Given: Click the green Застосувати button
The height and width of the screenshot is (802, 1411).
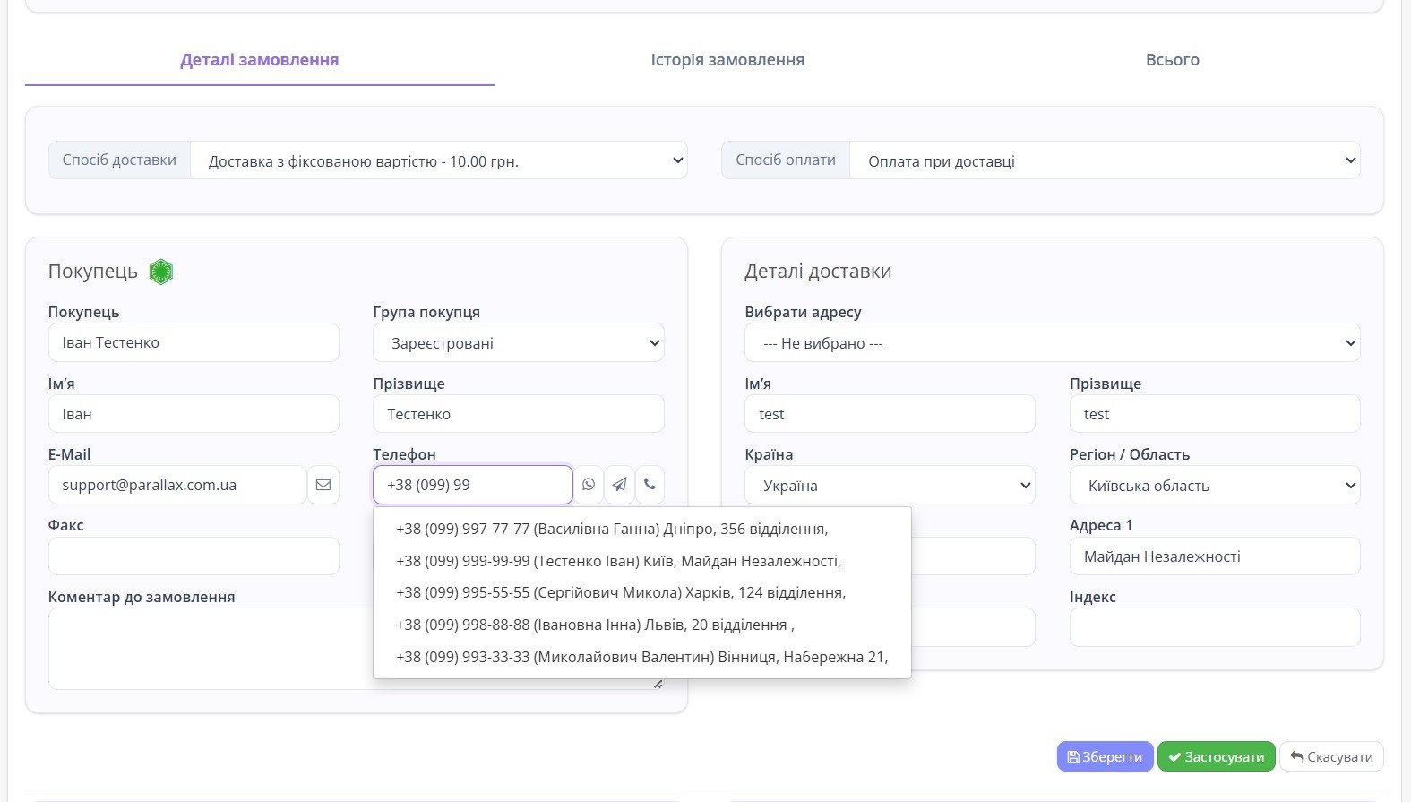Looking at the screenshot, I should [1216, 756].
